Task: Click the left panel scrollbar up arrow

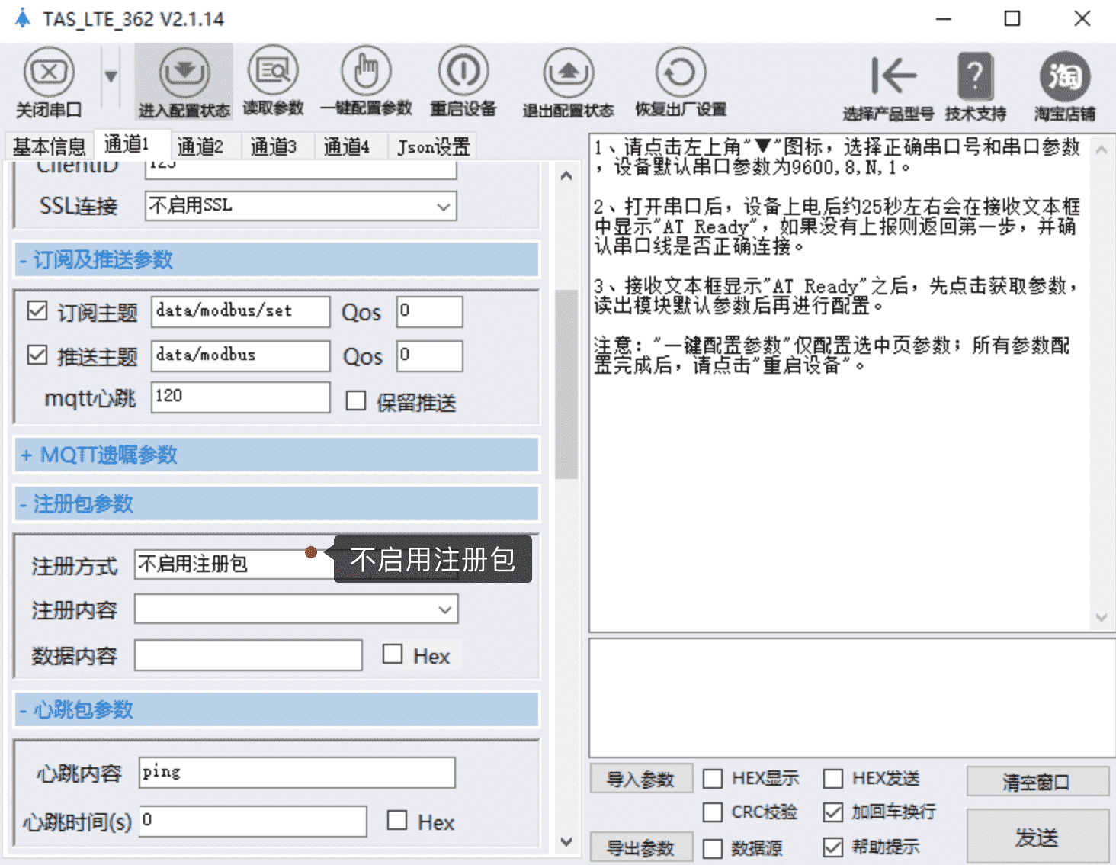Action: coord(566,176)
